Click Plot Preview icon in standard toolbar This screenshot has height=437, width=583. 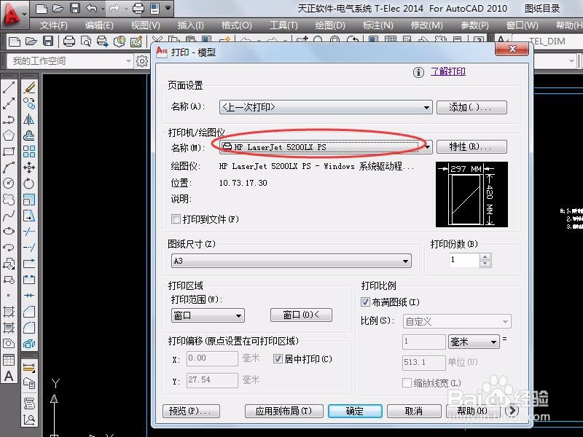86,41
